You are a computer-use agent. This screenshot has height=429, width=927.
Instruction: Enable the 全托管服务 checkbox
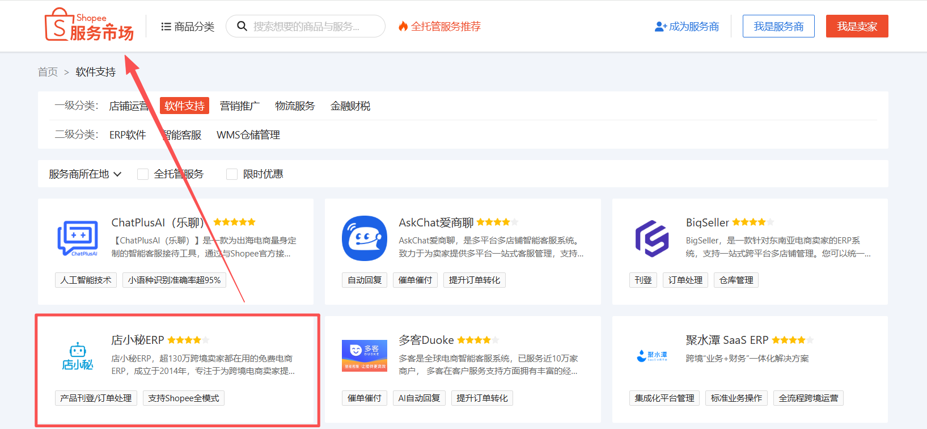click(x=143, y=174)
